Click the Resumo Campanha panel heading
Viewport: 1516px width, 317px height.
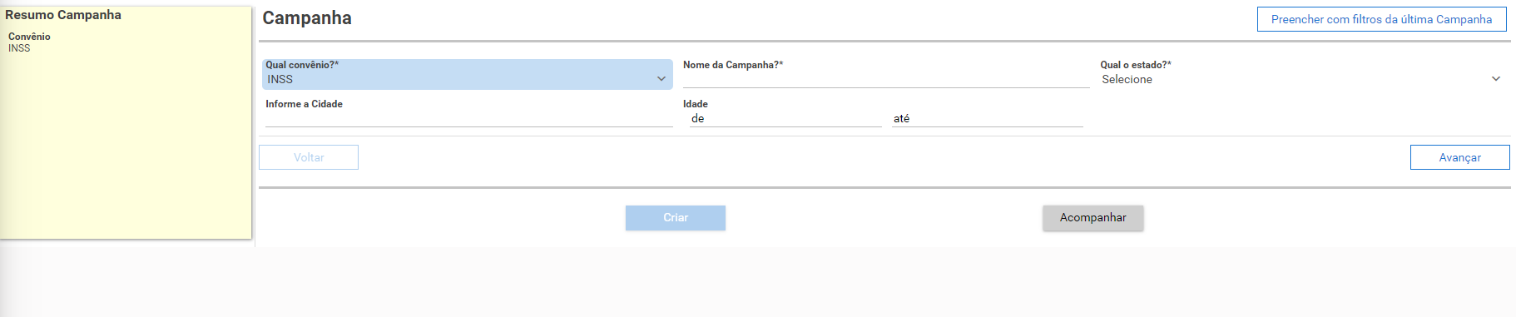[63, 15]
